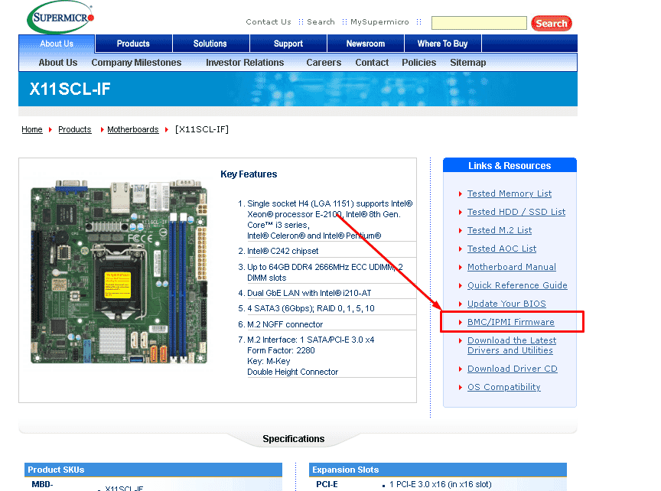
Task: Click the X11SCL-IF page title banner
Action: click(x=298, y=89)
